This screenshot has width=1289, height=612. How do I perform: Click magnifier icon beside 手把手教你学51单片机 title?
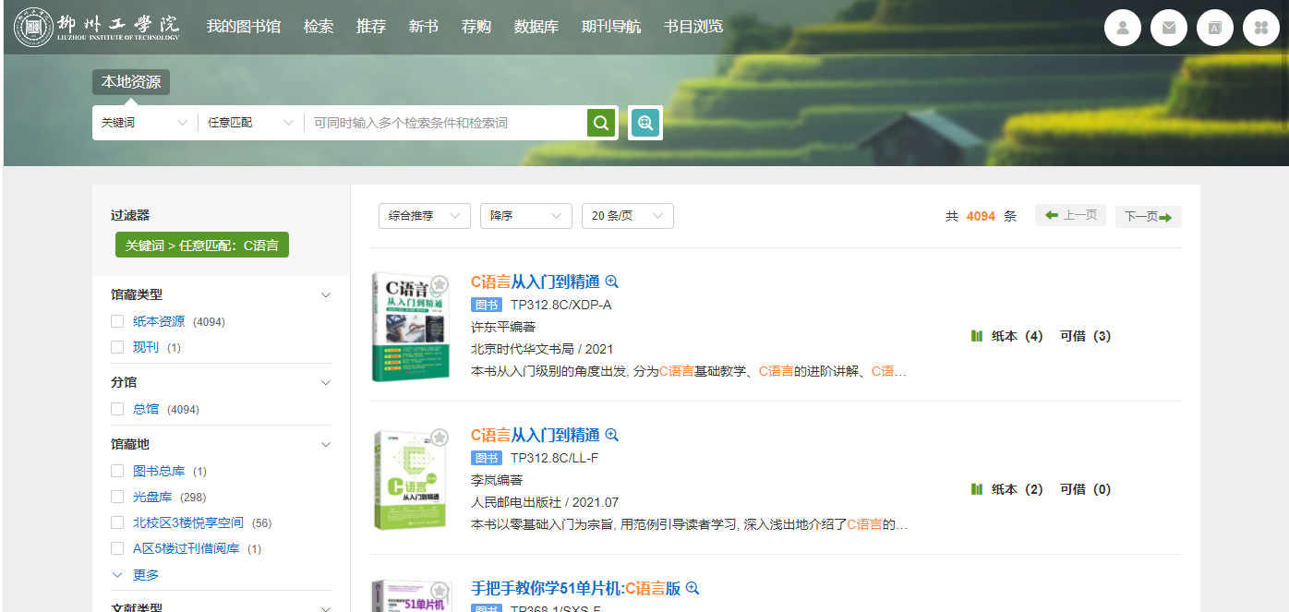point(693,588)
